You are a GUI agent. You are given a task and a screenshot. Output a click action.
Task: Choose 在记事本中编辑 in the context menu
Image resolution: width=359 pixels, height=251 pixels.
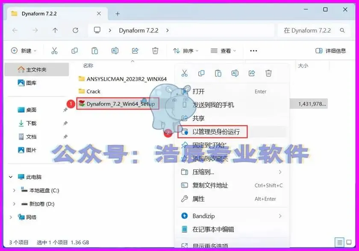pyautogui.click(x=232, y=229)
